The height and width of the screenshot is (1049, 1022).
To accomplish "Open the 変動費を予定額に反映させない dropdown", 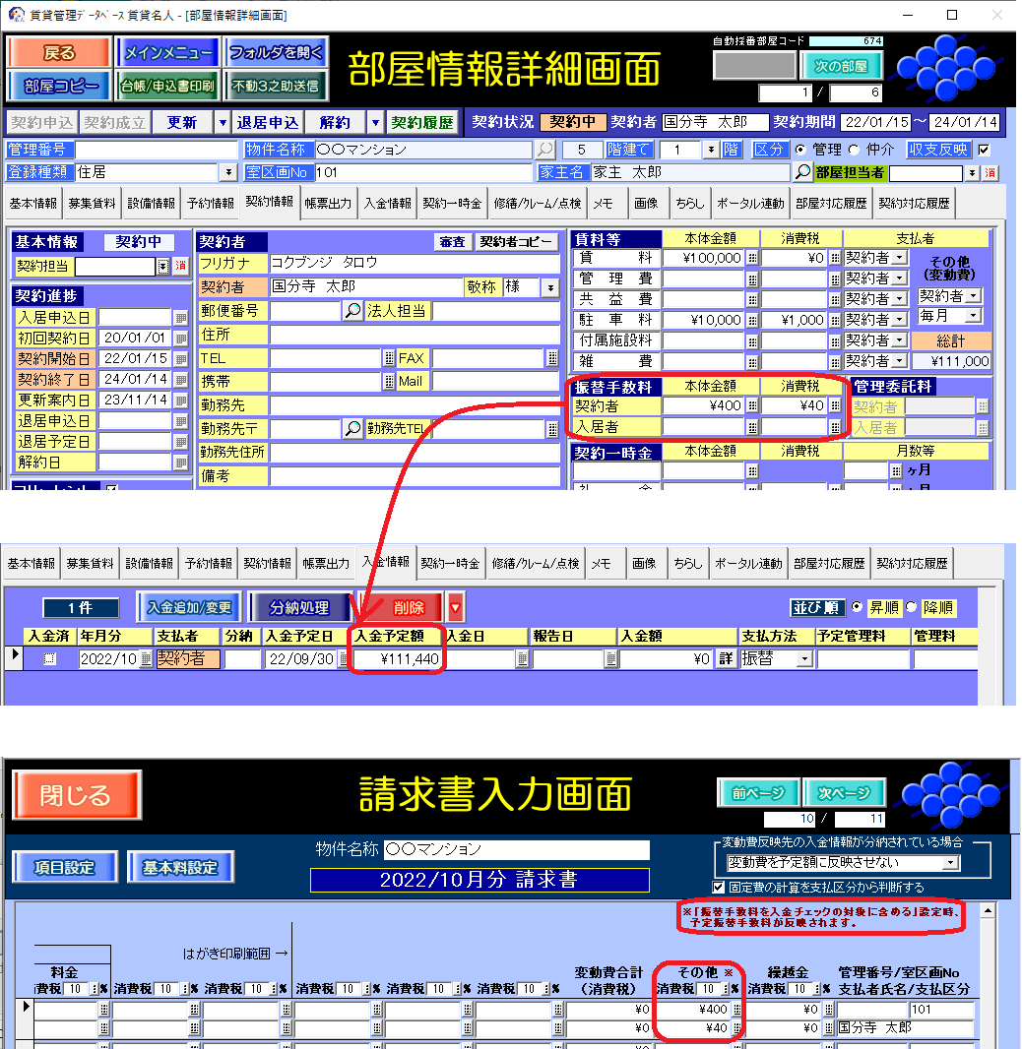I will point(949,863).
